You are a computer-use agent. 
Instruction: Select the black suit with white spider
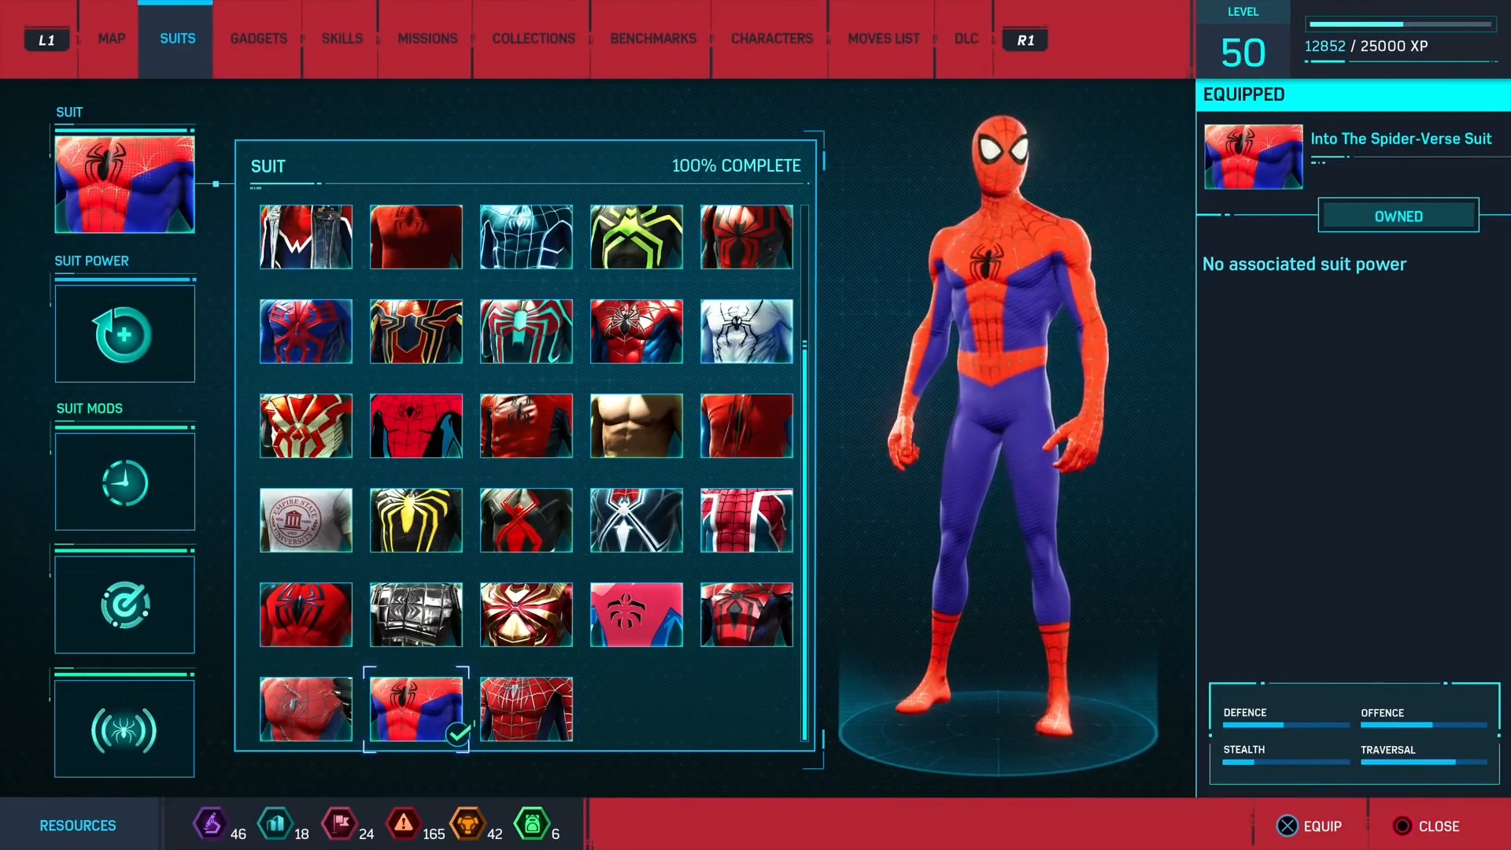click(637, 520)
